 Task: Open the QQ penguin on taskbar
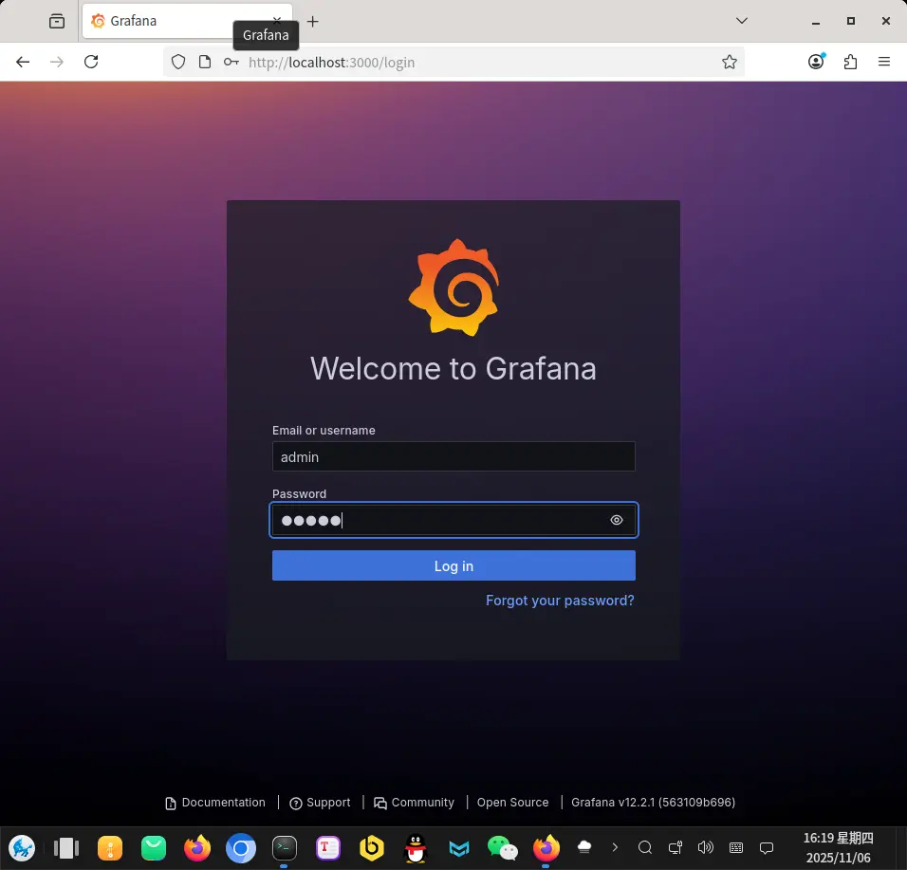tap(416, 848)
